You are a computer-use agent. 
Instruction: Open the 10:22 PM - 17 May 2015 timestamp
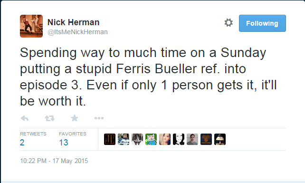tap(54, 161)
